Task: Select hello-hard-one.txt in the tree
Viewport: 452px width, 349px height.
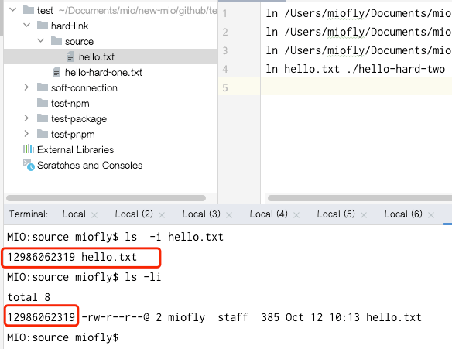Action: click(x=111, y=72)
